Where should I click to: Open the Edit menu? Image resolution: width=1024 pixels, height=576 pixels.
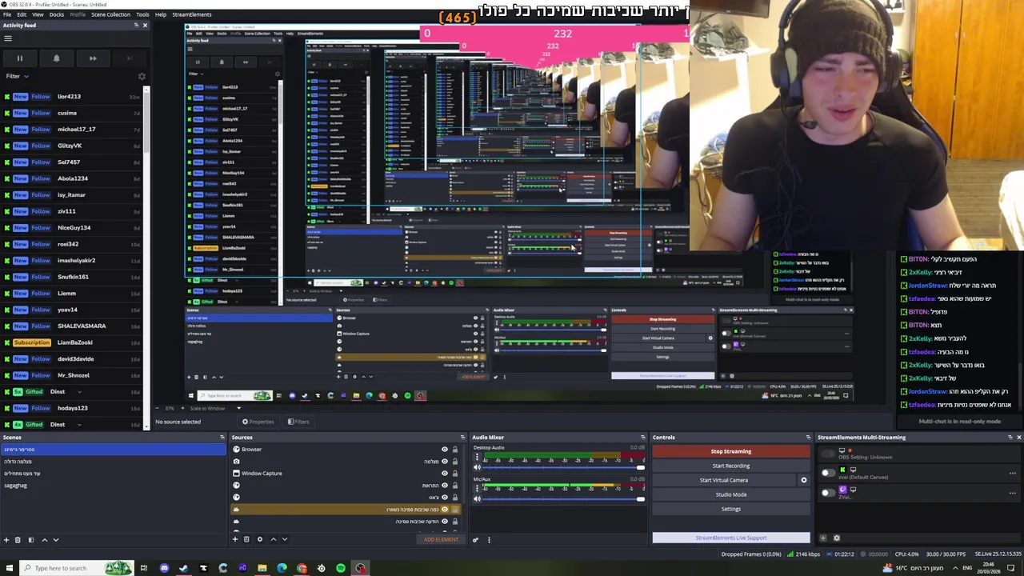22,14
